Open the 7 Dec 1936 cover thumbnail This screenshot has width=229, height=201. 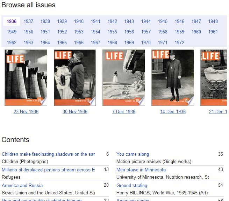[x=124, y=78]
